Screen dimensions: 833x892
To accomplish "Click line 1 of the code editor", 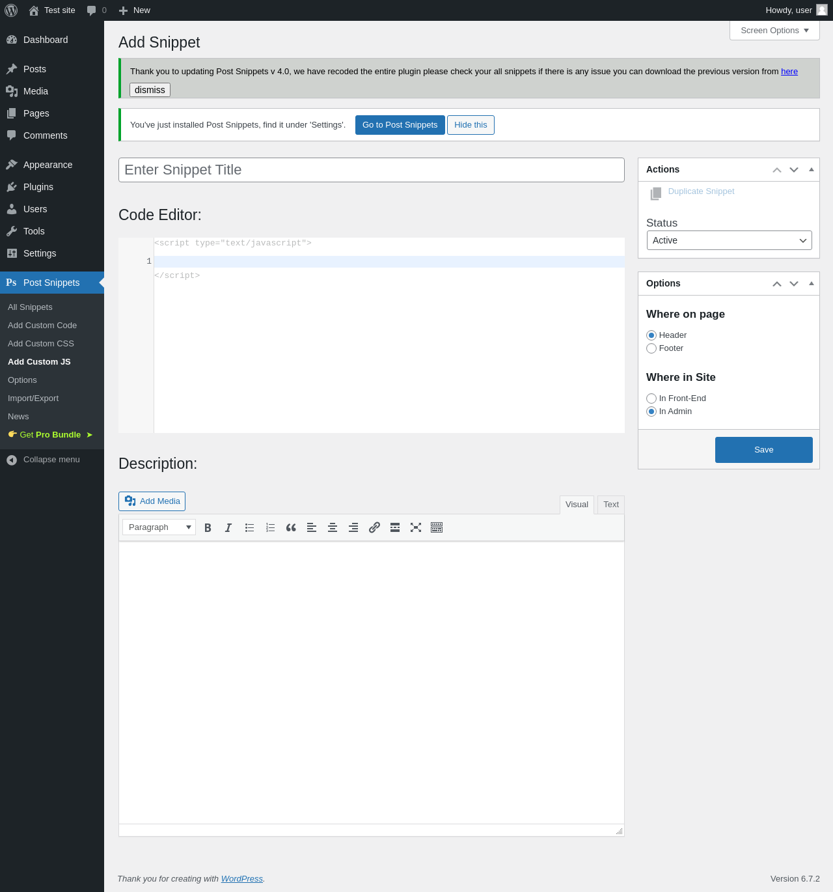I will [x=389, y=262].
